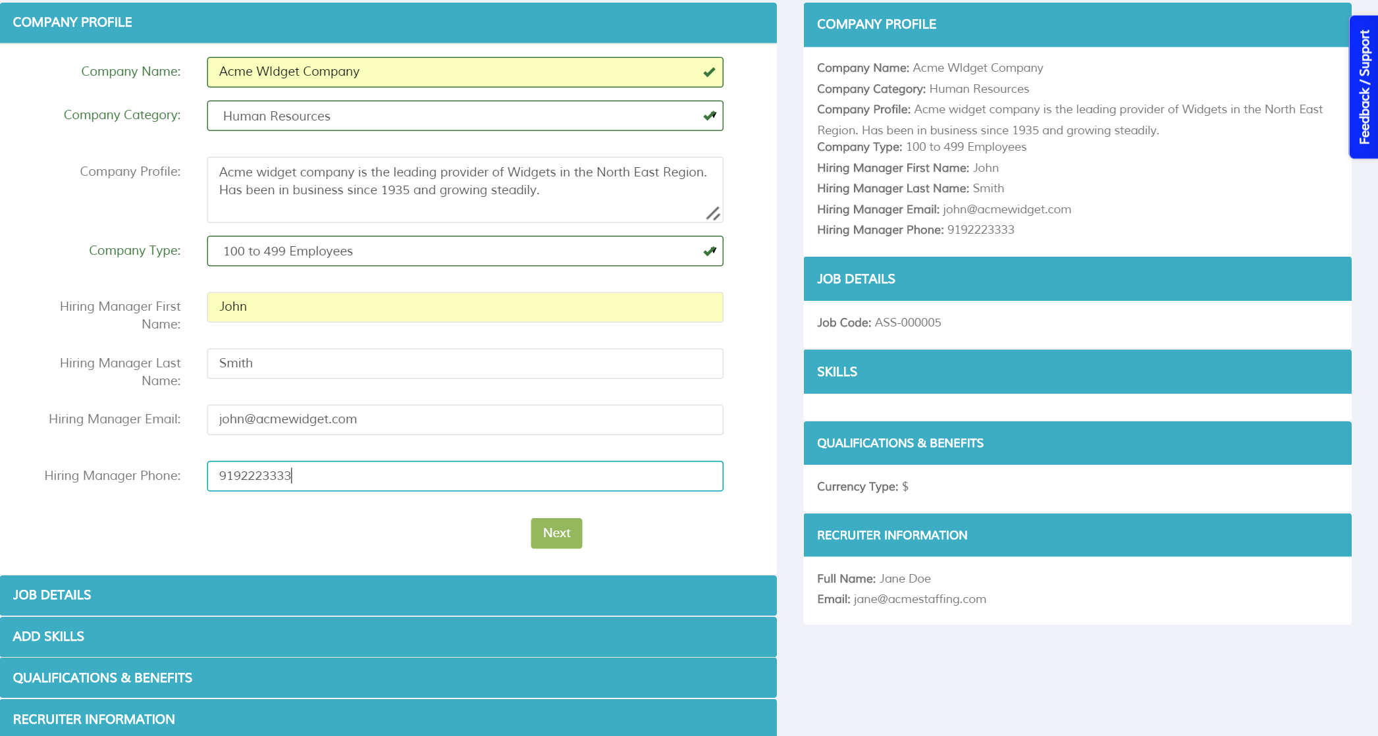The width and height of the screenshot is (1378, 736).
Task: Click the Company Profile textarea resize handle
Action: pos(713,213)
